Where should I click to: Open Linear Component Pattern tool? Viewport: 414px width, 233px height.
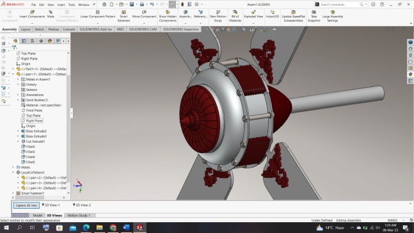(98, 14)
